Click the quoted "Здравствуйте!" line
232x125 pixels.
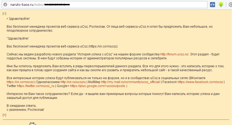[x=17, y=39]
